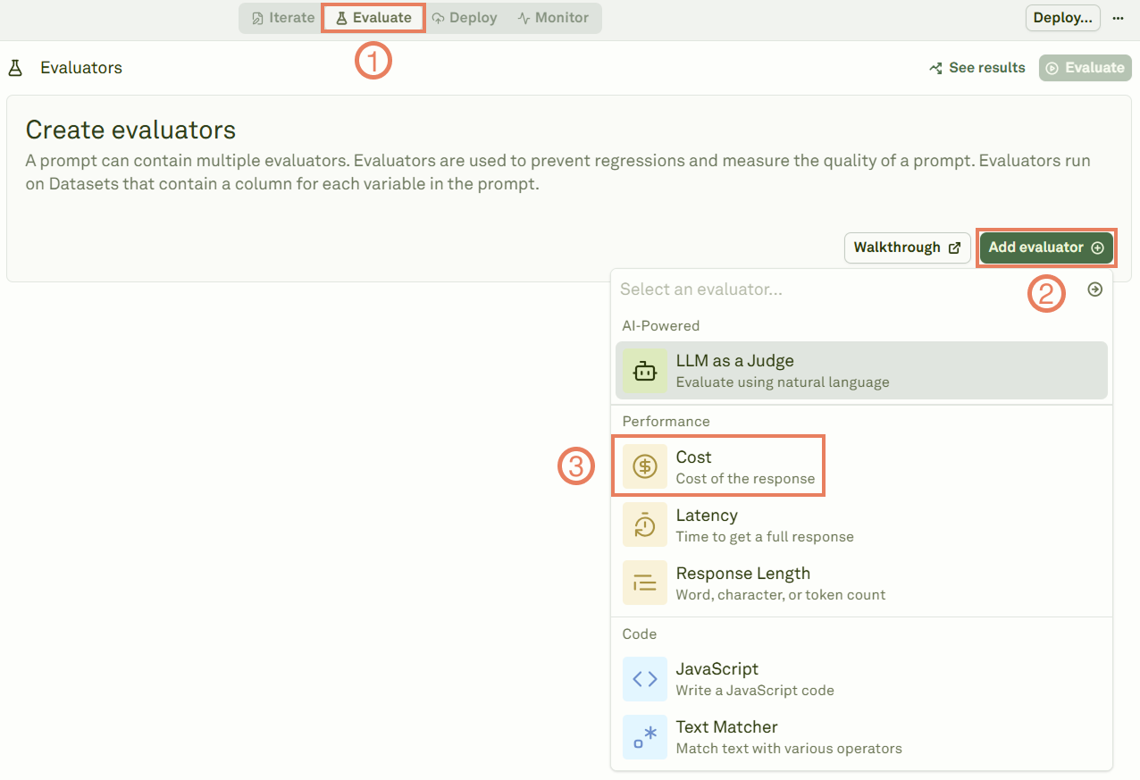Open the three-dots overflow menu
This screenshot has width=1140, height=780.
click(1119, 17)
